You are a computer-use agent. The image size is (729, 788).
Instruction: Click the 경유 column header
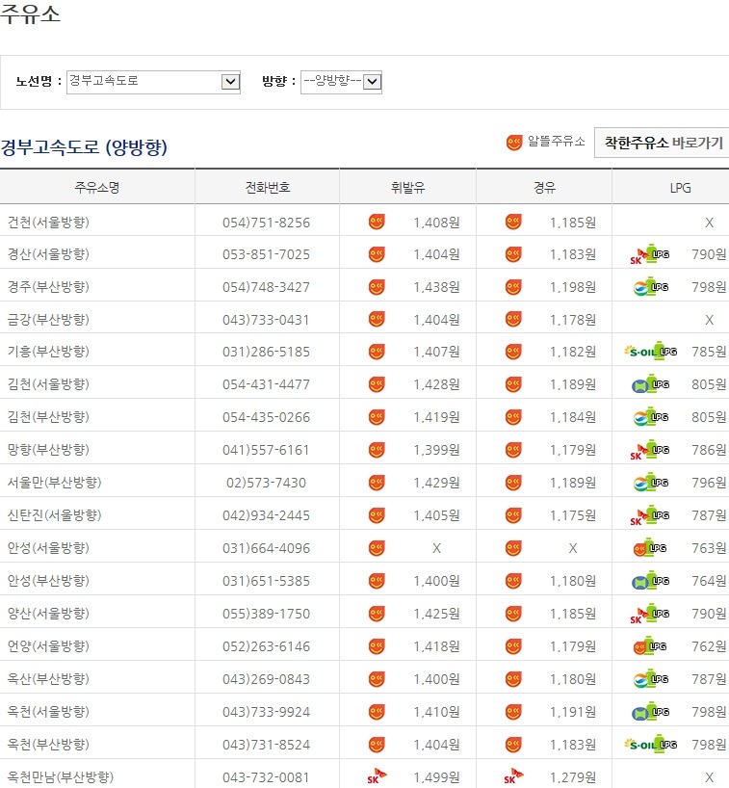[x=544, y=188]
